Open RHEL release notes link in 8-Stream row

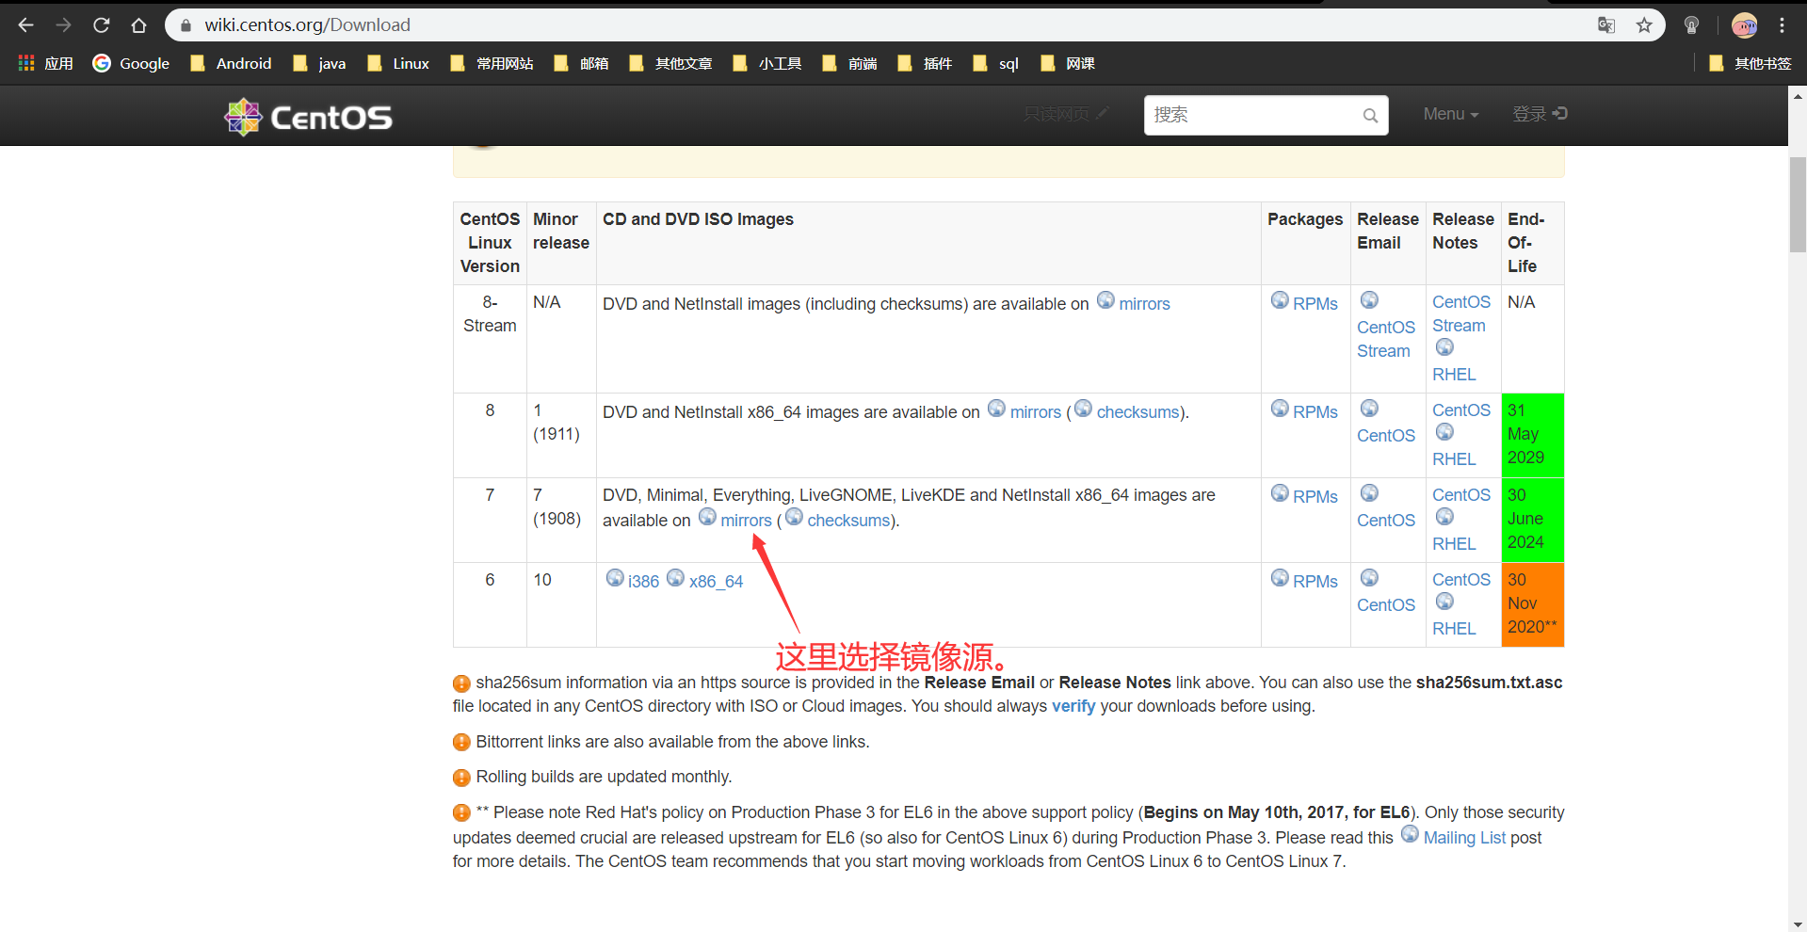[x=1454, y=375]
